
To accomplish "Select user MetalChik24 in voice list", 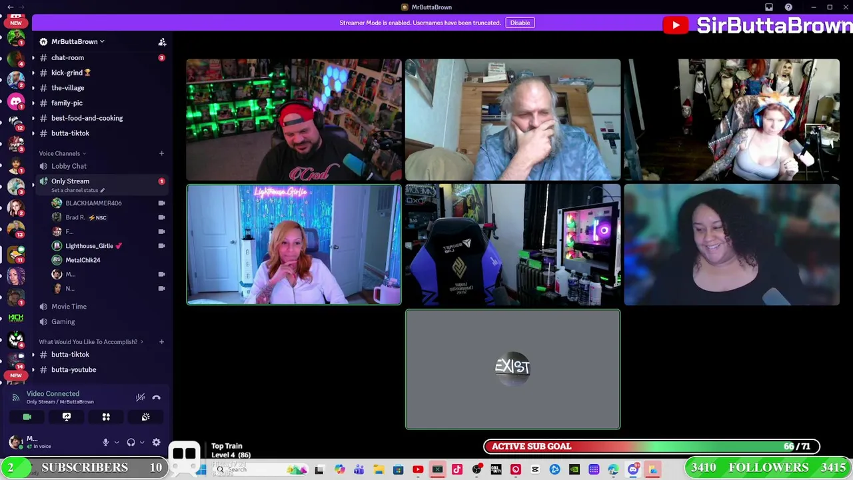I will [83, 260].
